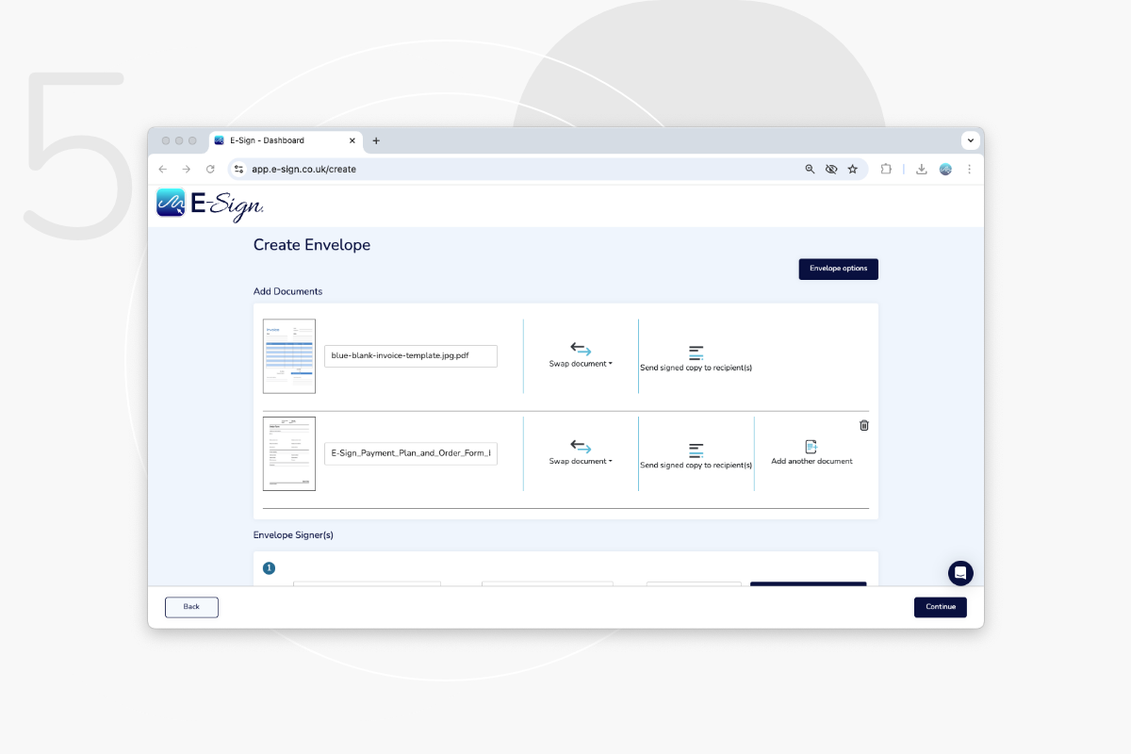Image resolution: width=1131 pixels, height=754 pixels.
Task: Click the crossed-out eye icon in address bar
Action: [x=831, y=169]
